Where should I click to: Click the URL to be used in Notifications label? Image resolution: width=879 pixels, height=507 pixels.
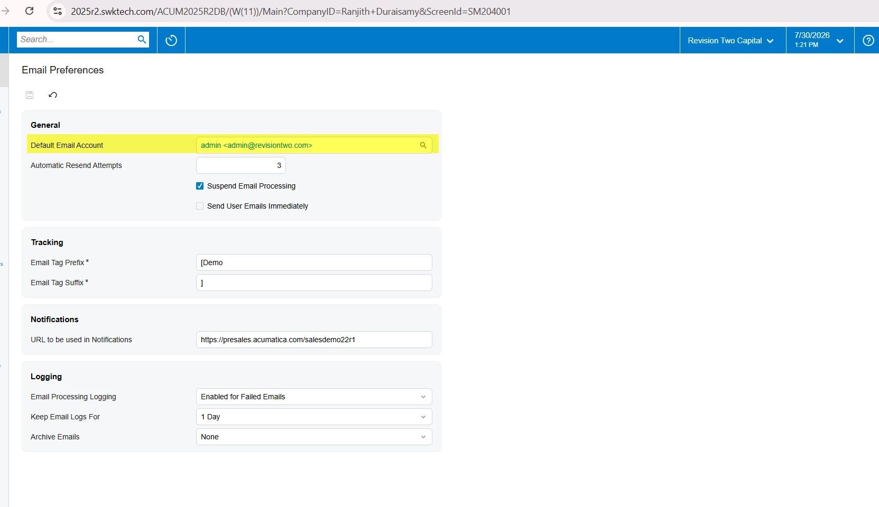(81, 340)
